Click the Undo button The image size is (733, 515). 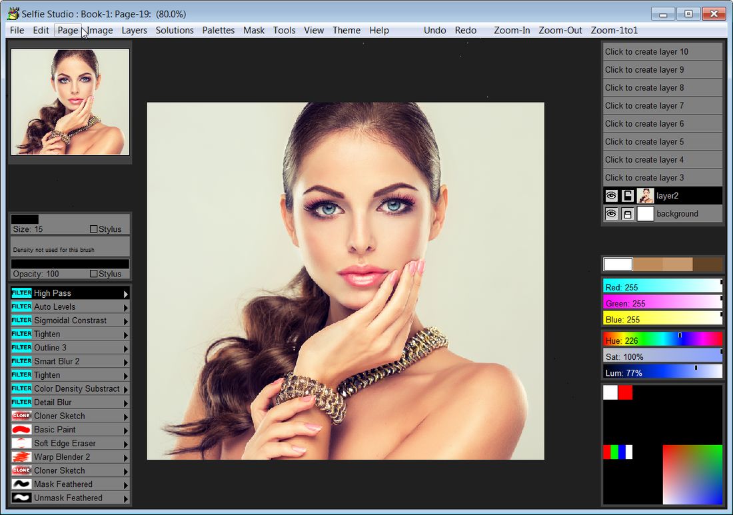(x=434, y=30)
